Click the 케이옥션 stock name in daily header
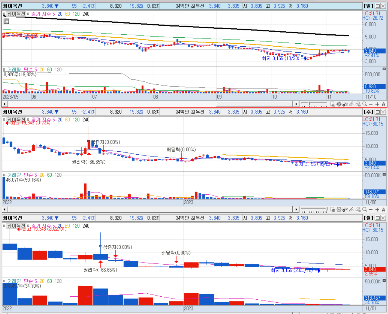This screenshot has height=314, width=388. [x=13, y=6]
